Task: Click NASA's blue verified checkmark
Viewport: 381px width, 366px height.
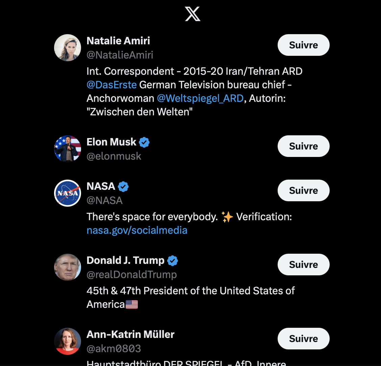Action: (x=123, y=187)
